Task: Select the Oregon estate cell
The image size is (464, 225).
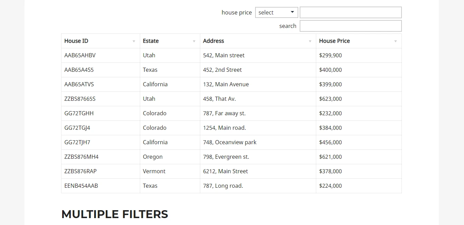Action: tap(153, 157)
